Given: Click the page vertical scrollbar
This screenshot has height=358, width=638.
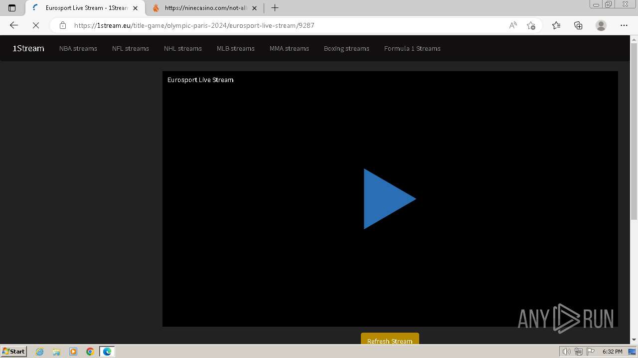Looking at the screenshot, I should [634, 132].
